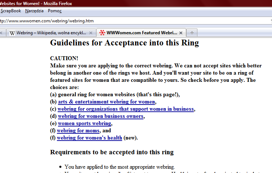Open the Pomoc menu
Viewport: 272px width, 173px height.
[x=55, y=11]
